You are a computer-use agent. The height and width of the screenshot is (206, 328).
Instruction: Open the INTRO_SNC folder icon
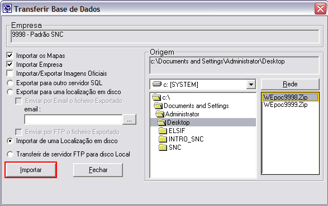point(163,139)
